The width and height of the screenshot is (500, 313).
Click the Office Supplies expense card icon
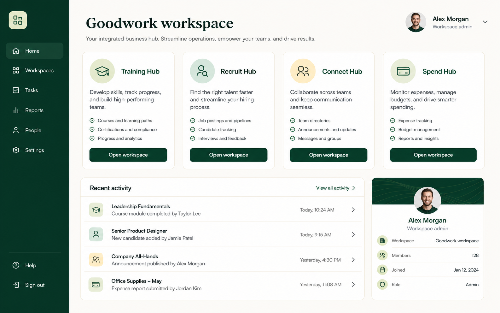coord(96,285)
